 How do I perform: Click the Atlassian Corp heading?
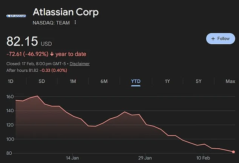(x=66, y=12)
